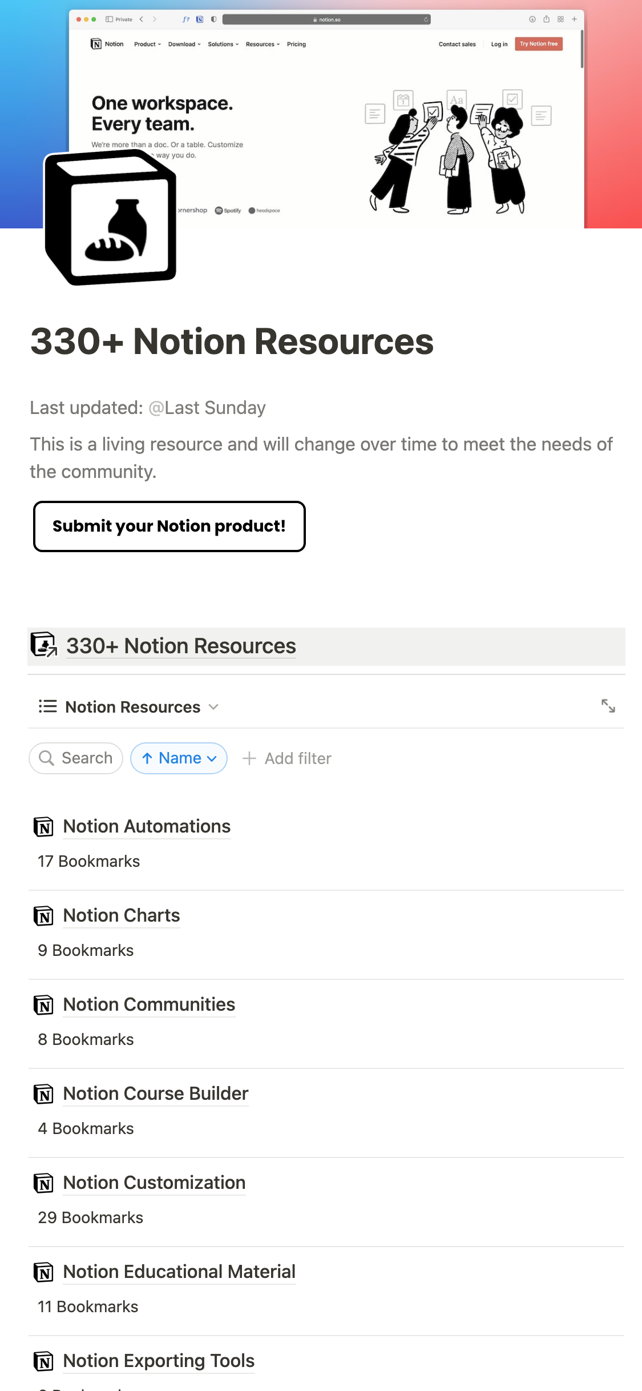Open the 330+ Notion Resources database link
Image resolution: width=642 pixels, height=1391 pixels.
pos(181,646)
